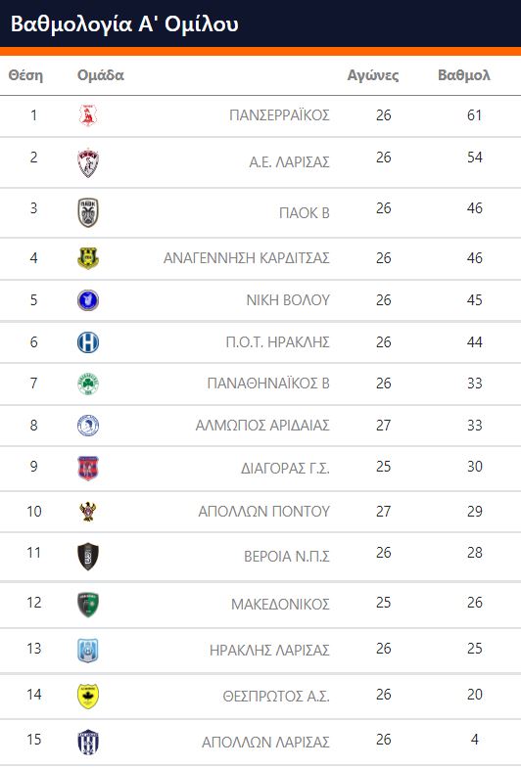The height and width of the screenshot is (768, 521).
Task: Select the Αναγέννηση Καρδίτσας yellow crest
Action: (x=88, y=258)
